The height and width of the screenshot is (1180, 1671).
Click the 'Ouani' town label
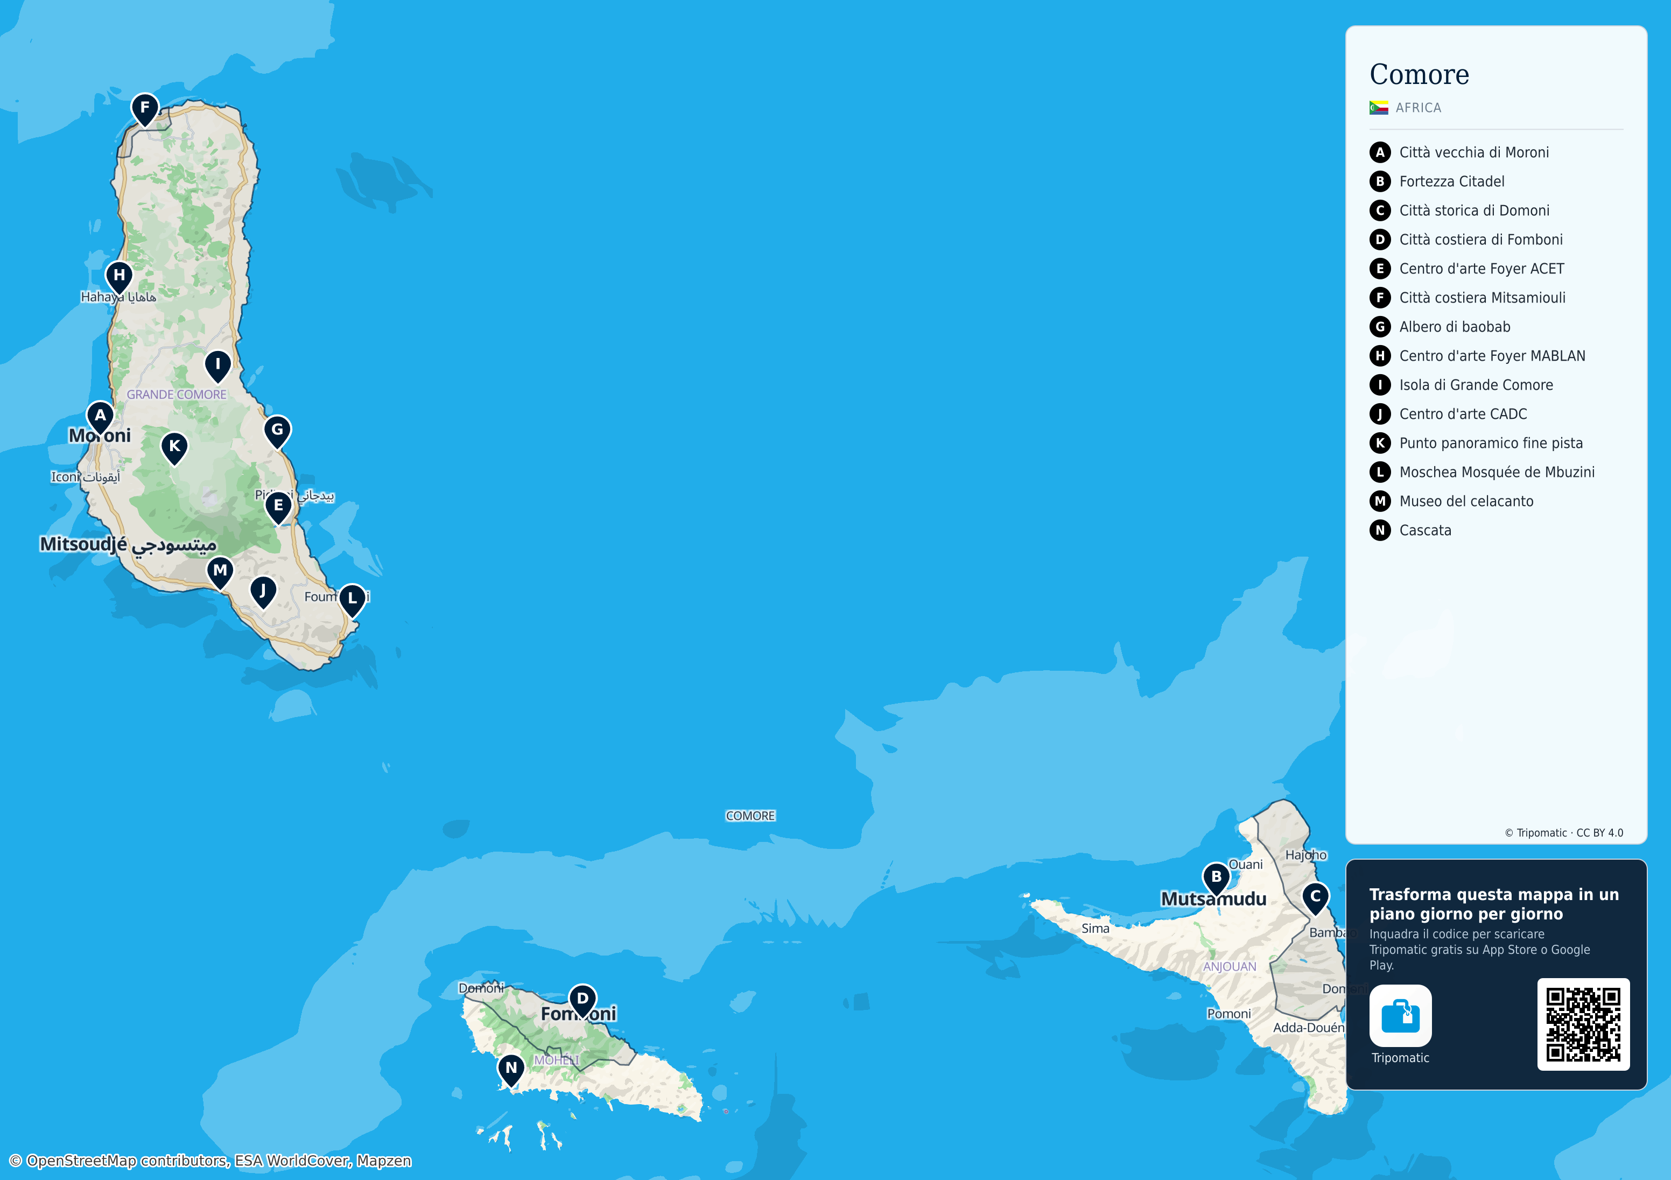(x=1245, y=864)
